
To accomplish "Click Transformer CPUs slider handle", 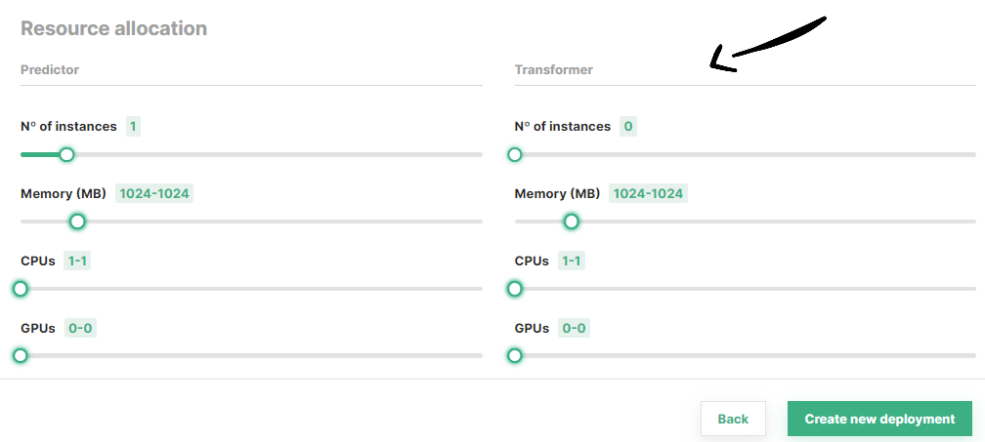I will click(515, 289).
